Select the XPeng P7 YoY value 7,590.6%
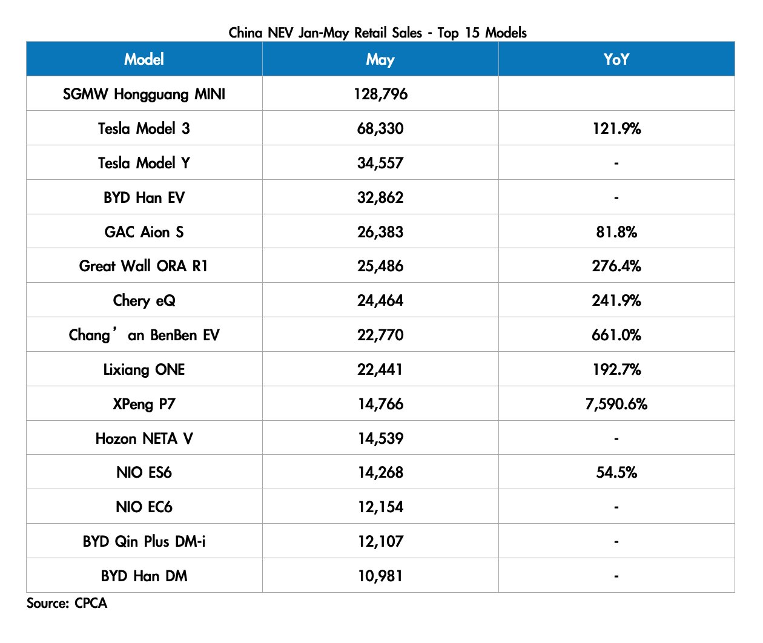 point(616,404)
